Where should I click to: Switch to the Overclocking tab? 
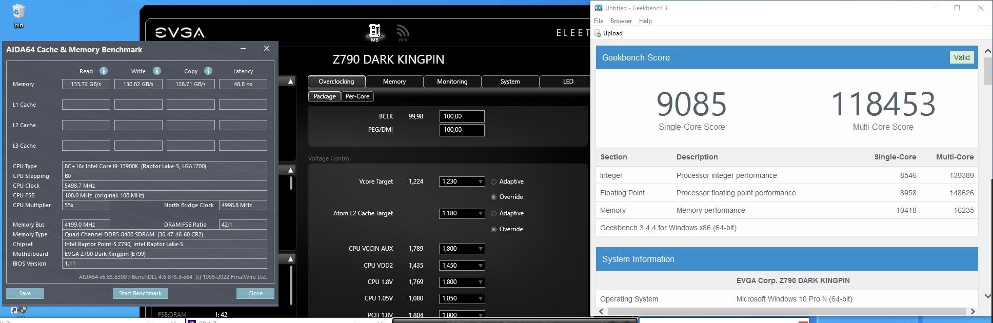tap(336, 82)
